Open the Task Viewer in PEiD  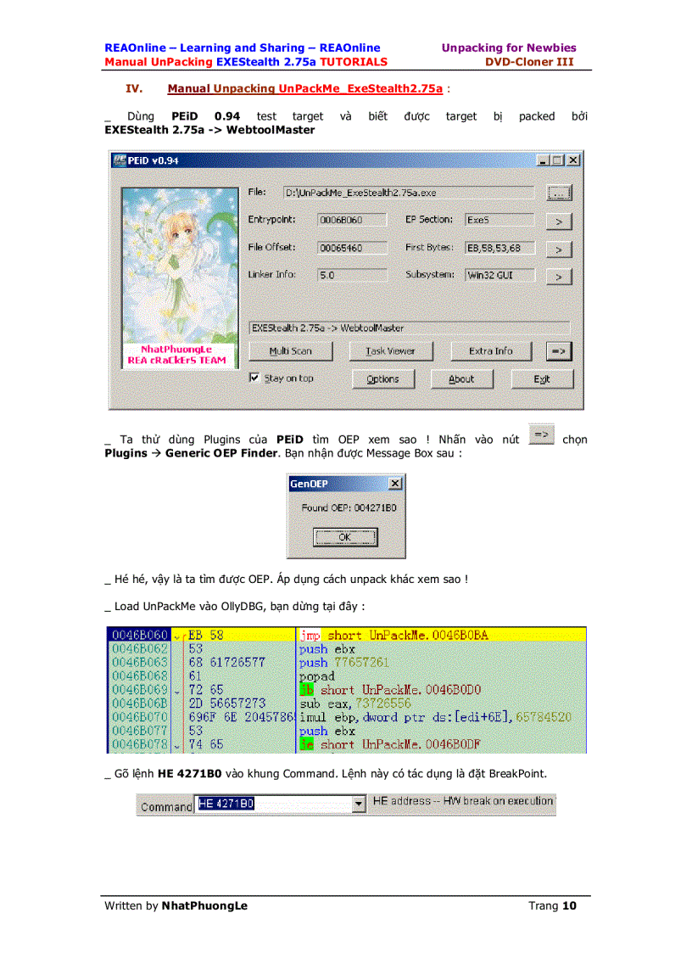coord(391,350)
